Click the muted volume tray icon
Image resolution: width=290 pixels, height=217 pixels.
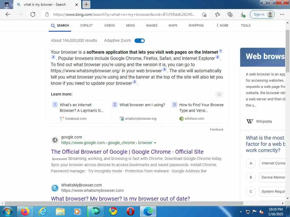coord(261,212)
